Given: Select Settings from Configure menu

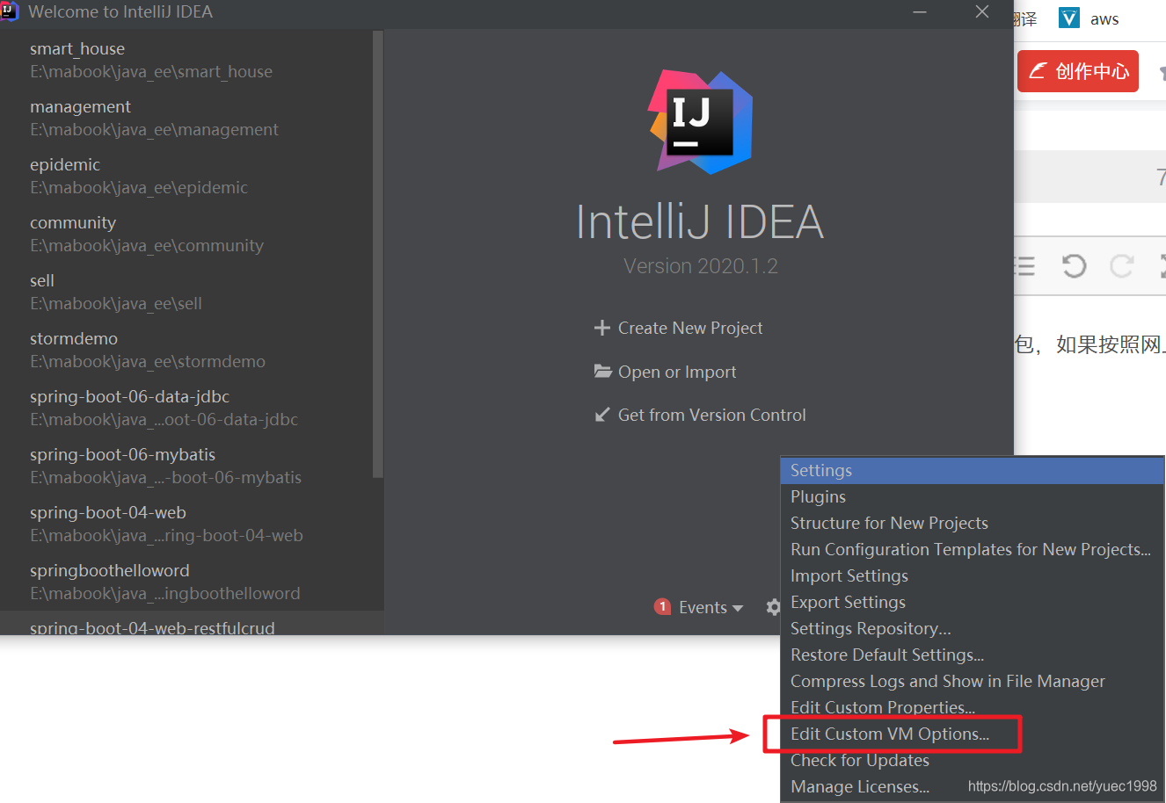Looking at the screenshot, I should (972, 470).
